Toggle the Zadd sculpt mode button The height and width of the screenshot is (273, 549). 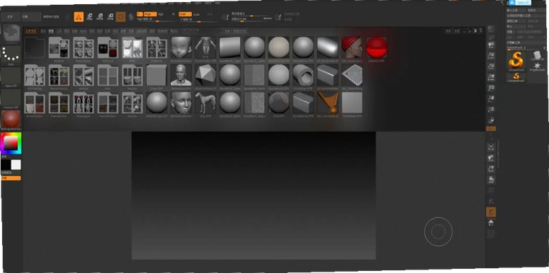[185, 14]
